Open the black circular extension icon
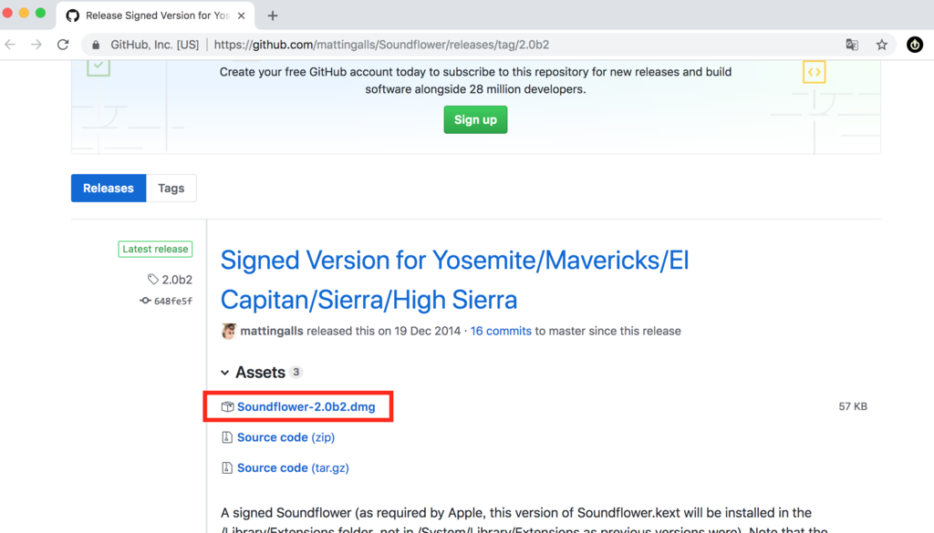 click(914, 45)
